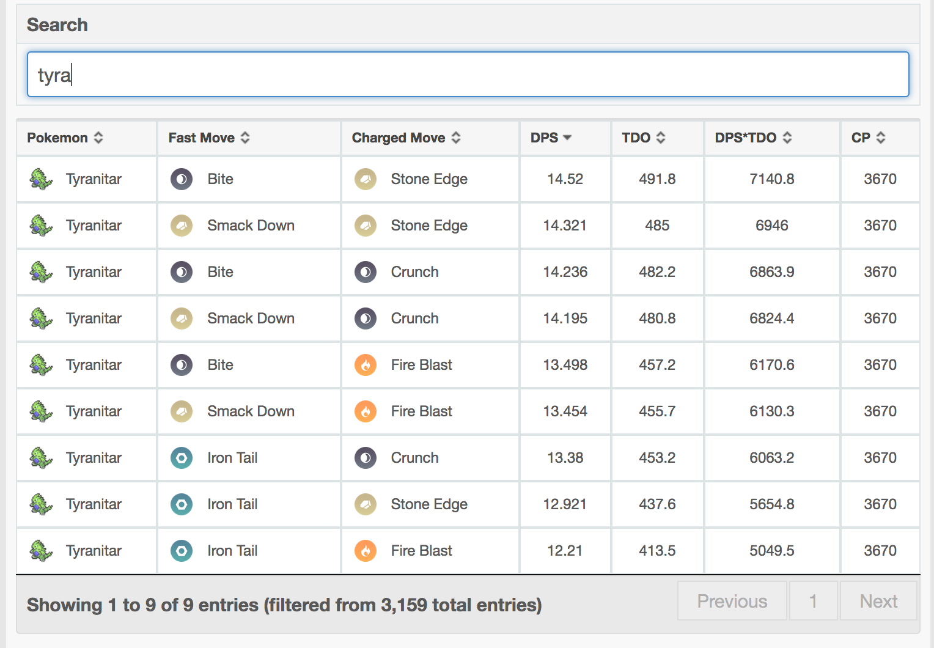
Task: Click the DPS*TDO value 6063.2
Action: click(772, 458)
